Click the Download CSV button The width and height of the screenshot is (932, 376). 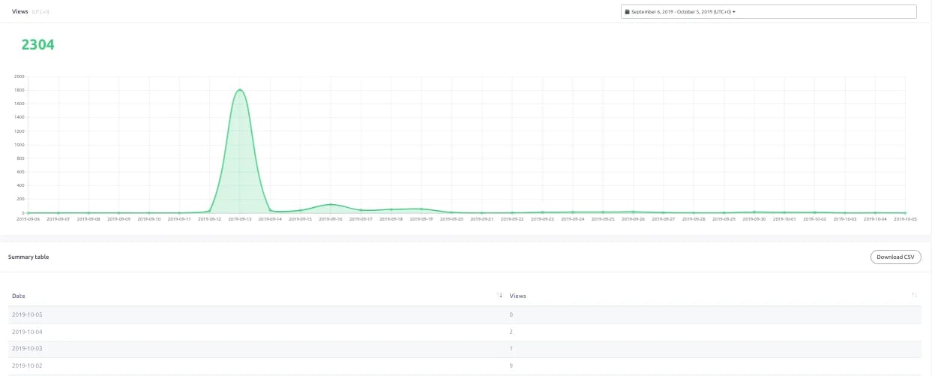895,257
